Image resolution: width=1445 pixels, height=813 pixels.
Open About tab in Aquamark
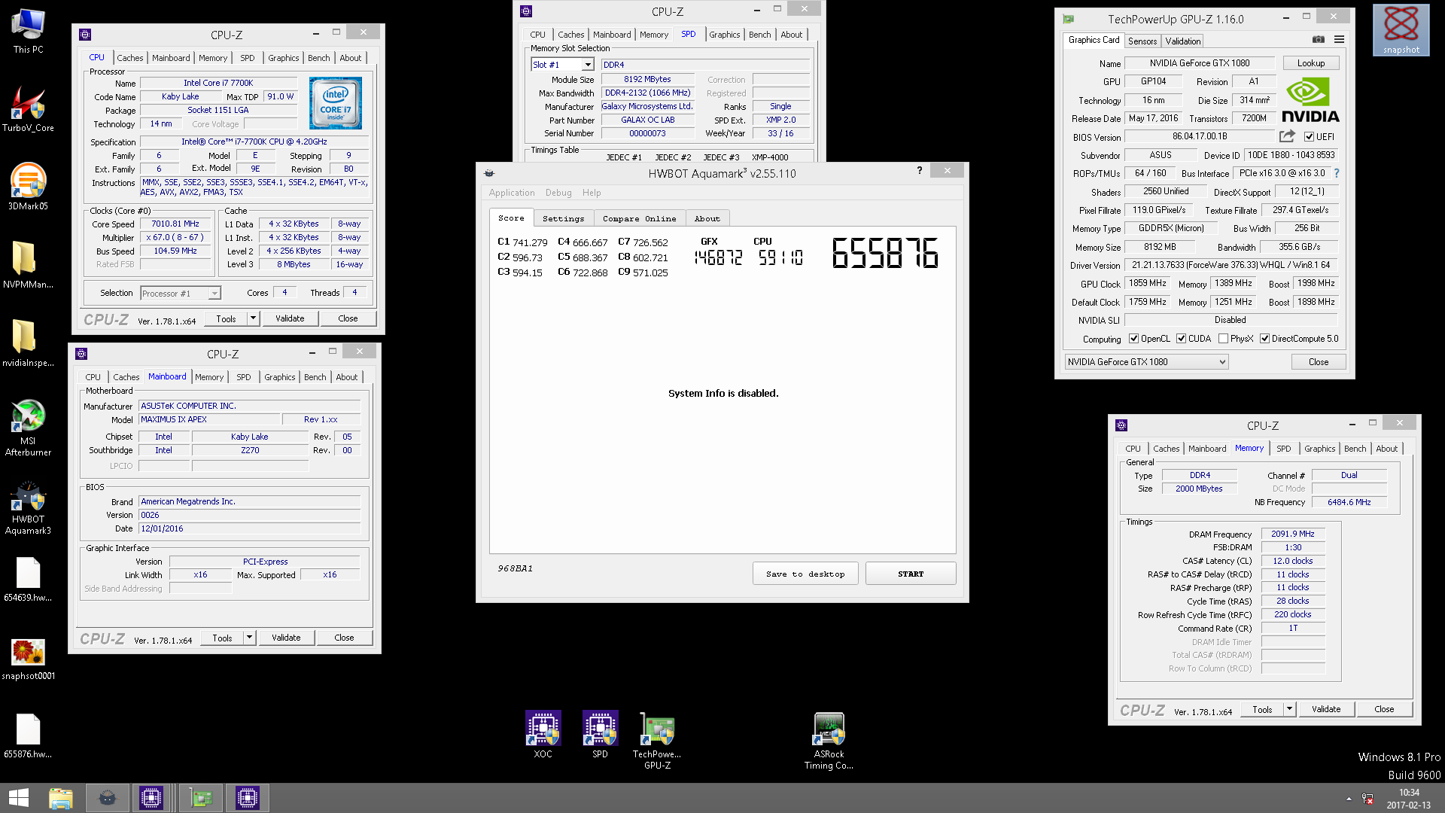point(707,218)
